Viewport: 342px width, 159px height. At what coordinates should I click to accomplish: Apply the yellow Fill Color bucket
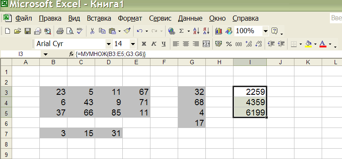point(308,44)
